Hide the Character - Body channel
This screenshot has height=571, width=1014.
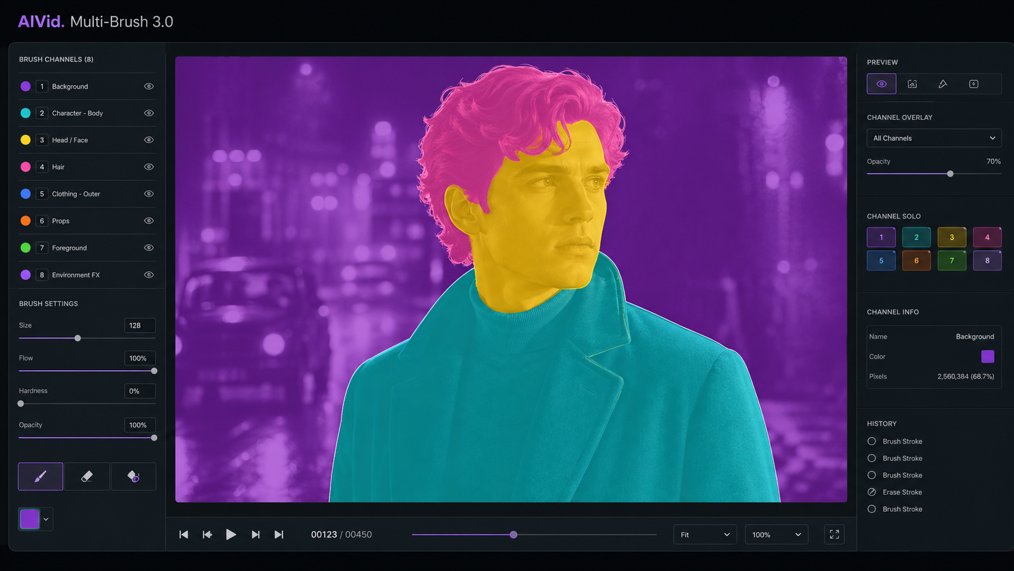pyautogui.click(x=149, y=113)
